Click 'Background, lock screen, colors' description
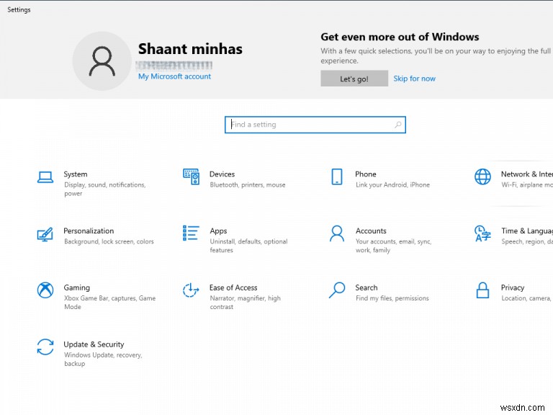This screenshot has height=415, width=553. [x=109, y=242]
